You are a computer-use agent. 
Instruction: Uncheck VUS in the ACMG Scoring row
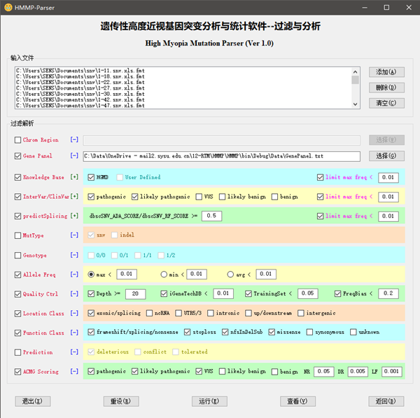click(199, 371)
